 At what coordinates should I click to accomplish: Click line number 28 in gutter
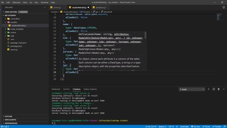coord(55,79)
